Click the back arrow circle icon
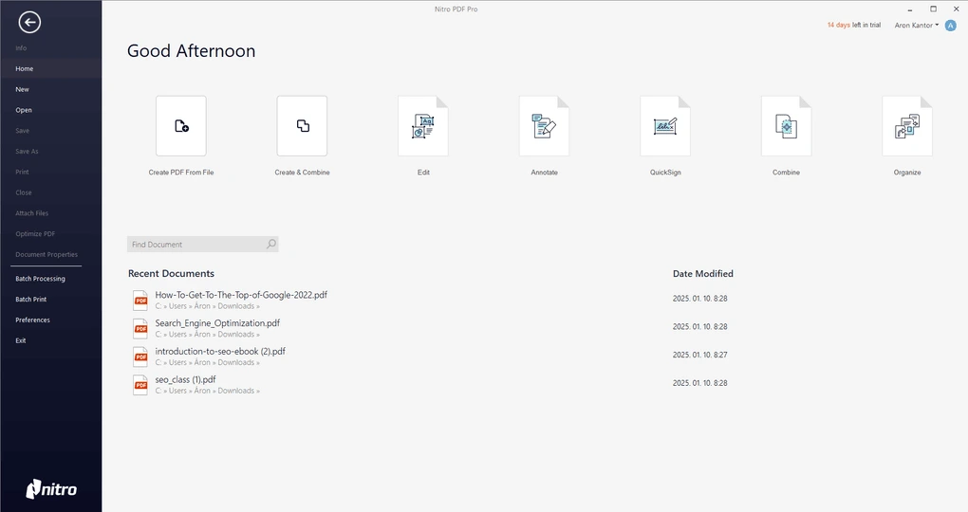 click(x=29, y=23)
